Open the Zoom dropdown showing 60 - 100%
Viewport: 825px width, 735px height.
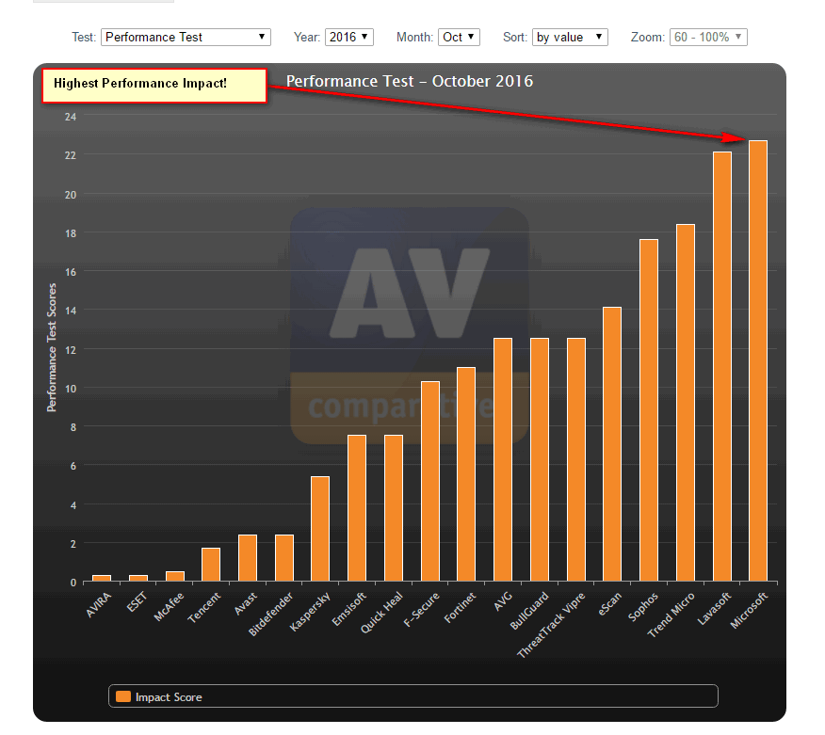pos(708,38)
